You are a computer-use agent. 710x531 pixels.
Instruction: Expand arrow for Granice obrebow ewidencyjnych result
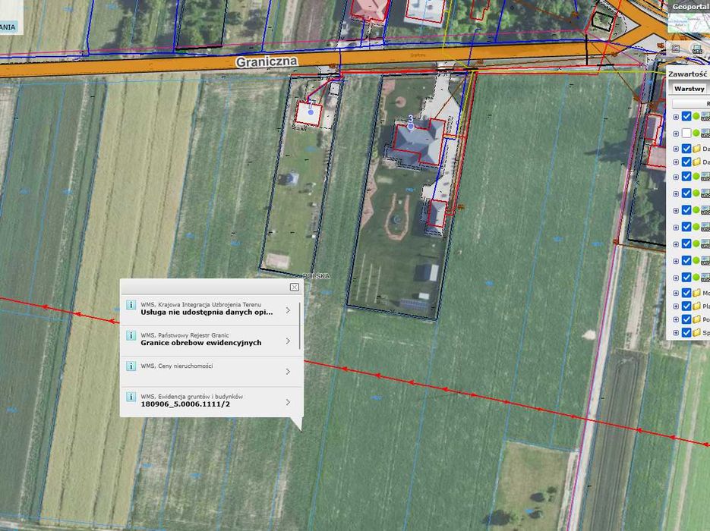tap(288, 341)
